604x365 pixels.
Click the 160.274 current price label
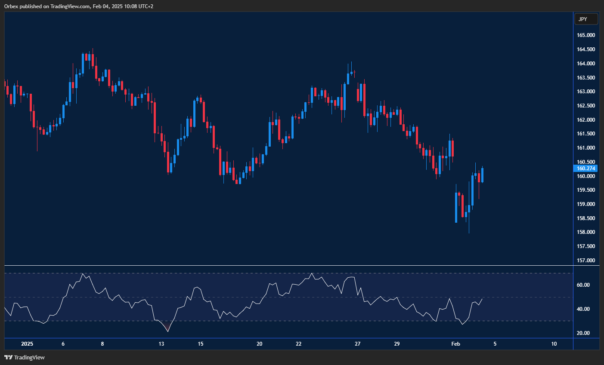tap(586, 169)
